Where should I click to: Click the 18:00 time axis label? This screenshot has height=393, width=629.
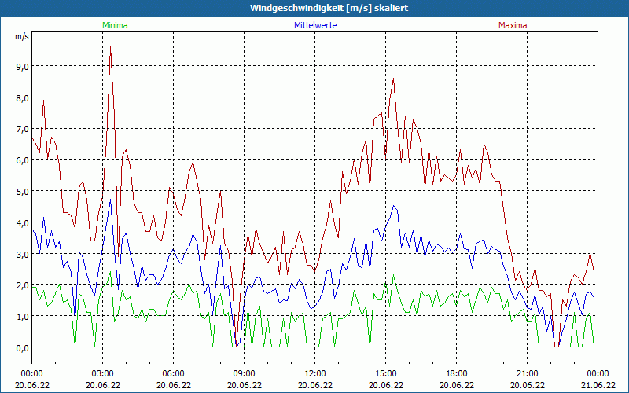tap(457, 374)
